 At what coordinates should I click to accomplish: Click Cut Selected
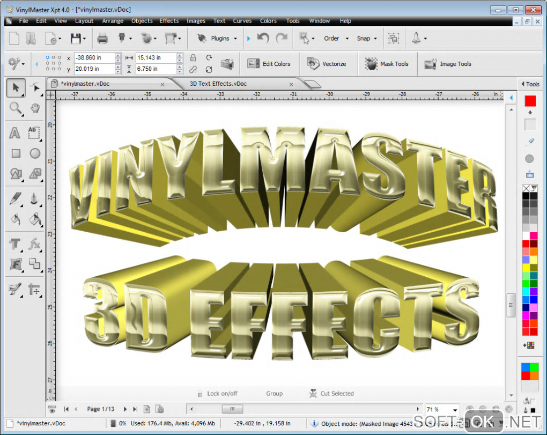(331, 394)
